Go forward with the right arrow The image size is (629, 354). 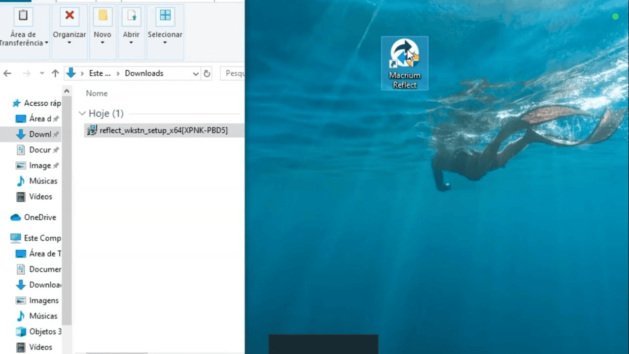27,73
